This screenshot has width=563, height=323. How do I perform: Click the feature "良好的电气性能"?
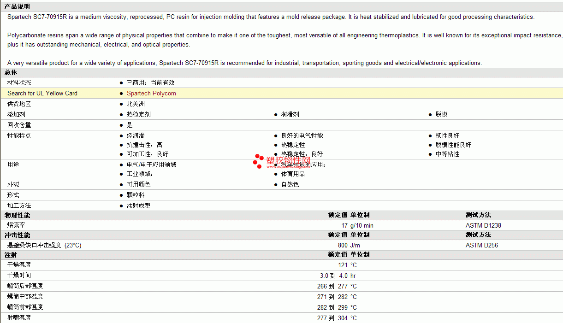click(x=302, y=135)
